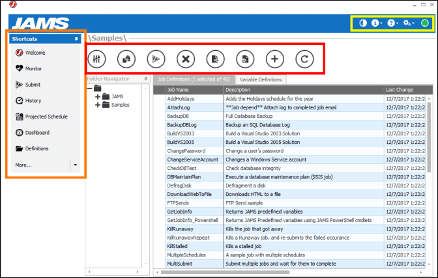438x278 pixels.
Task: Expand the JAMS folder node
Action: click(98, 96)
